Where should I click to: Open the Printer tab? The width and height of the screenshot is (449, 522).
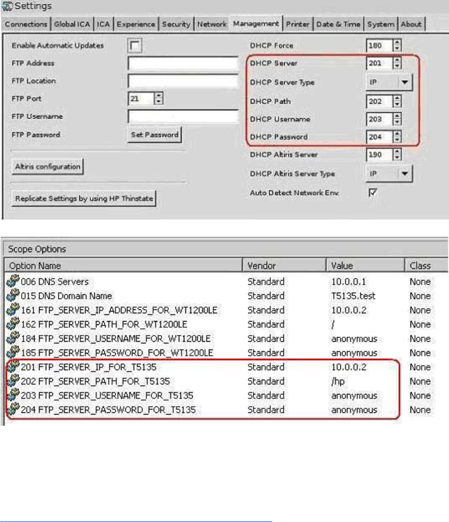pyautogui.click(x=297, y=24)
